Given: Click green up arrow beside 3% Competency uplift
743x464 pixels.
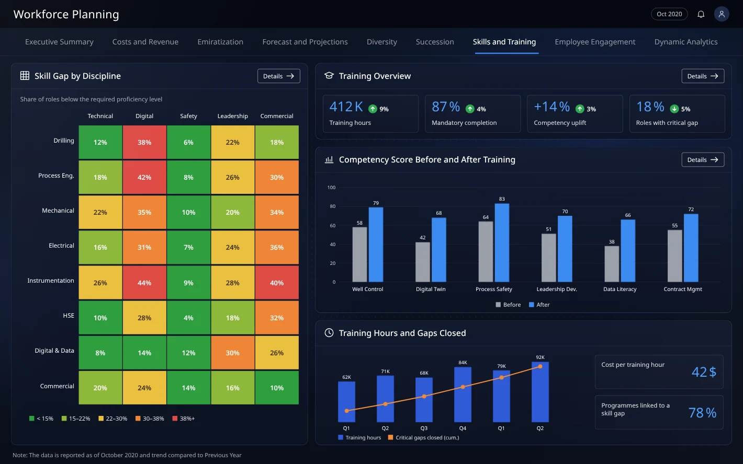Looking at the screenshot, I should coord(580,109).
